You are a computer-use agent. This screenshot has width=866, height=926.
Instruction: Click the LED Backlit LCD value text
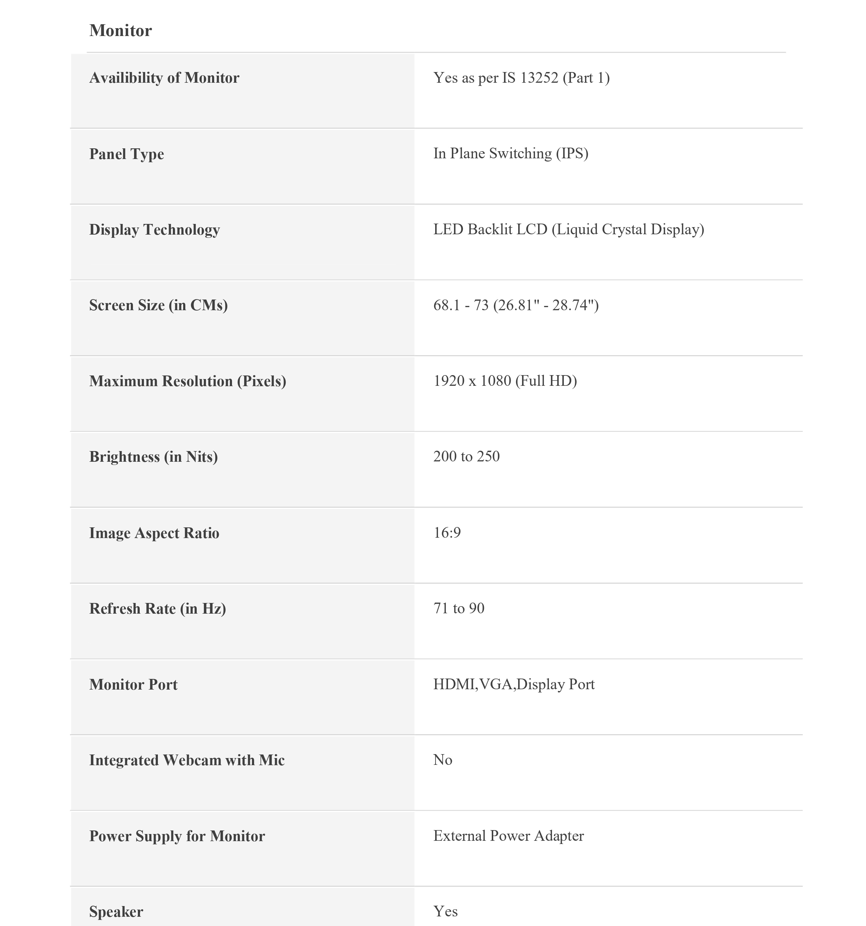[x=568, y=229]
